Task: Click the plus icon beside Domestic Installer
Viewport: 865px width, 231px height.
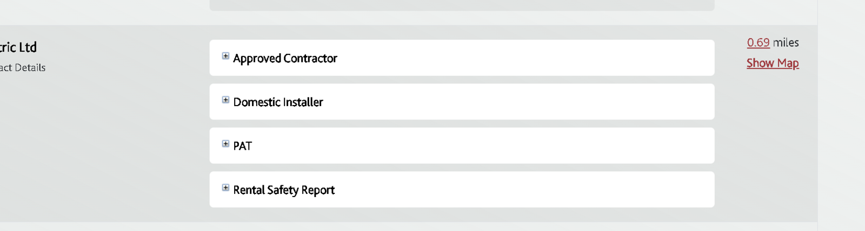Action: coord(225,100)
